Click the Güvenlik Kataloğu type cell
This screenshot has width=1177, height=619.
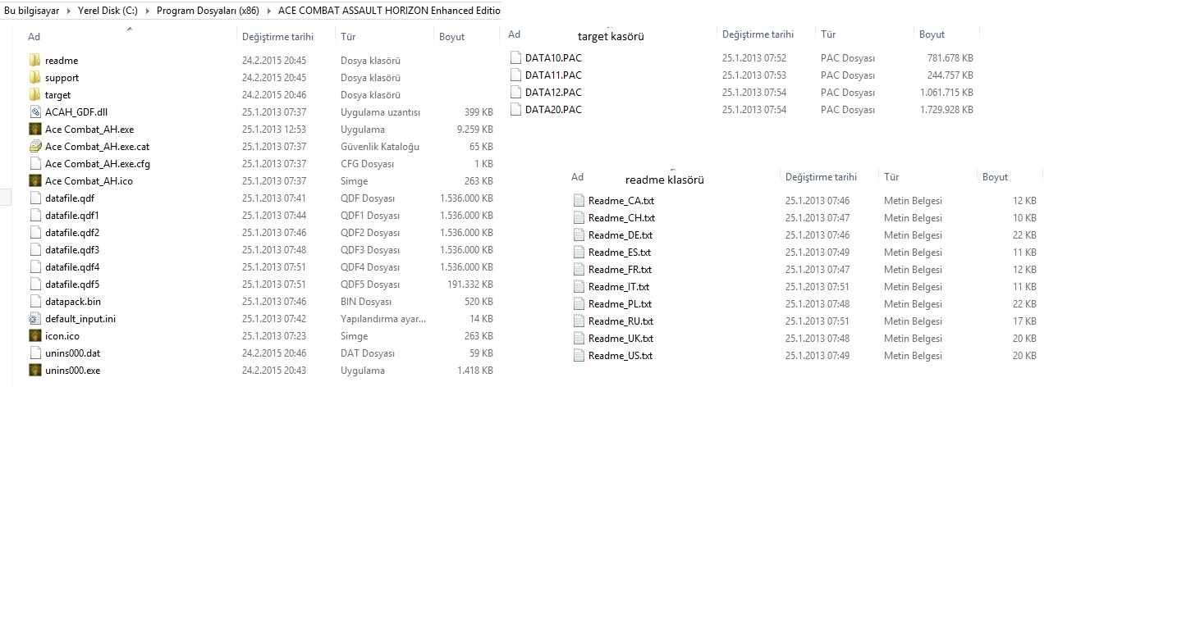point(380,147)
